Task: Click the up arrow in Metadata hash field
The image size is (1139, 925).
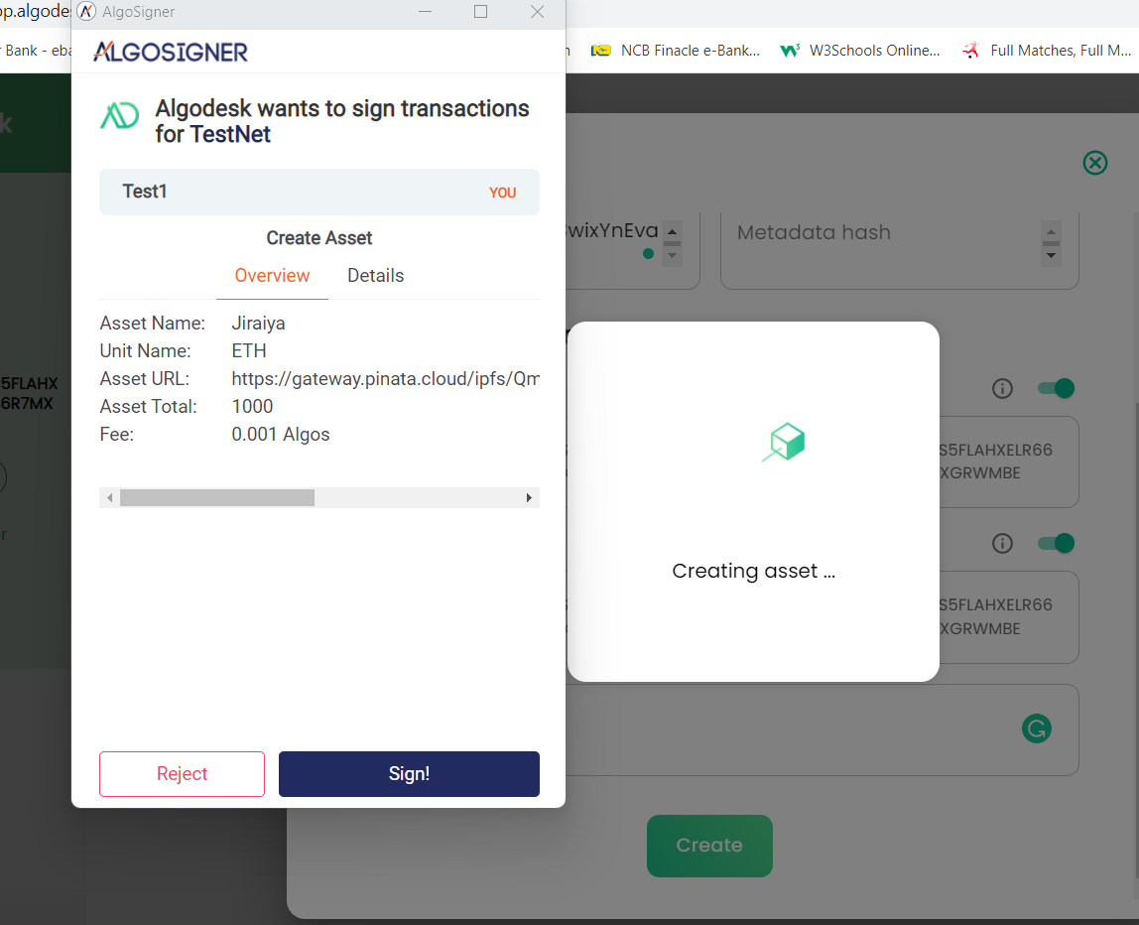Action: click(1051, 232)
